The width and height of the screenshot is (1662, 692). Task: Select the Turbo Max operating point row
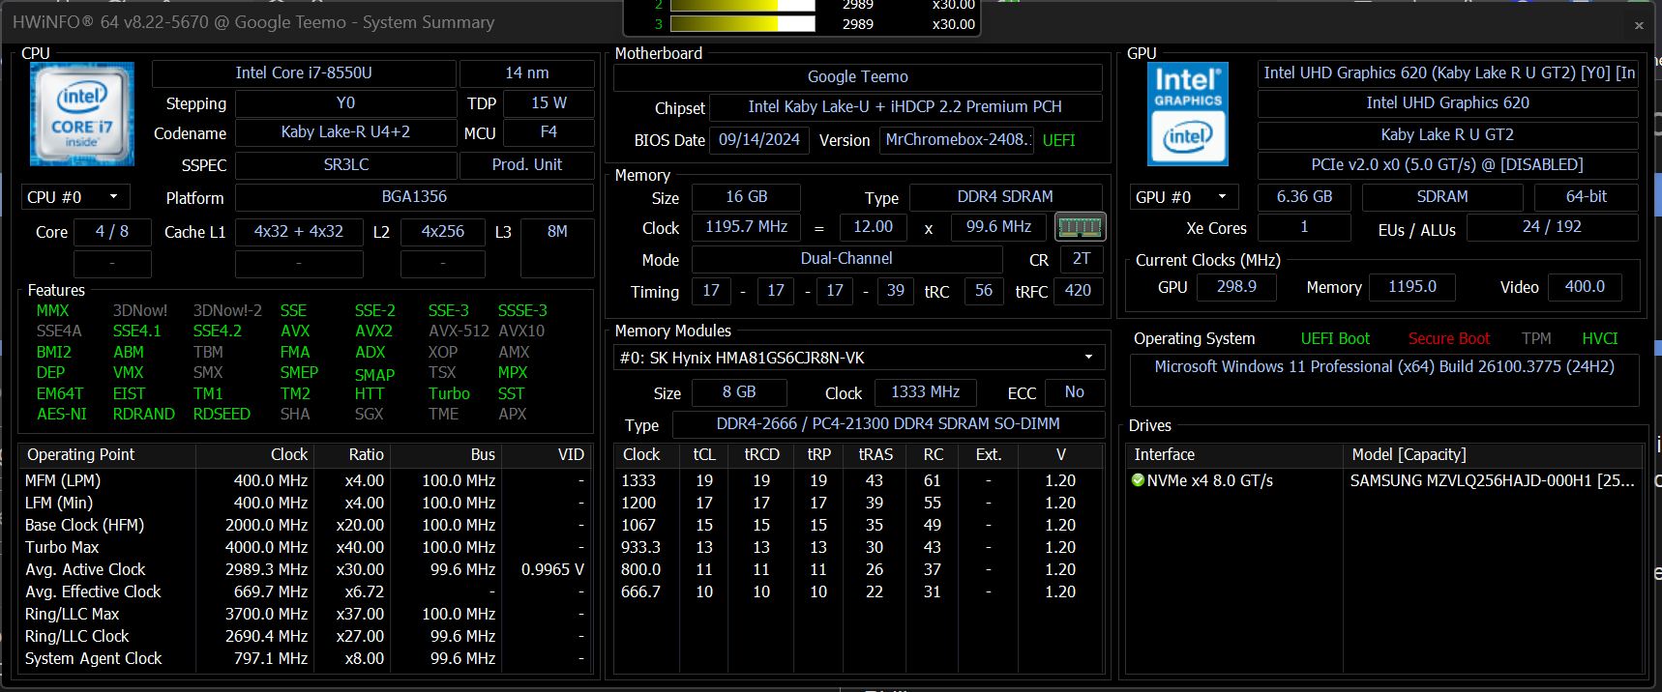[305, 547]
